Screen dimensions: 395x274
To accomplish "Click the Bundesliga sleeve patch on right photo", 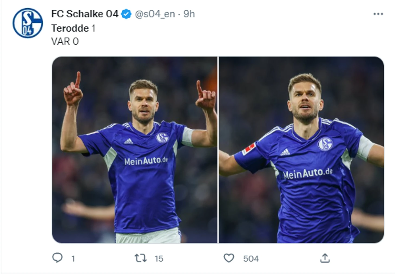I will pos(249,149).
